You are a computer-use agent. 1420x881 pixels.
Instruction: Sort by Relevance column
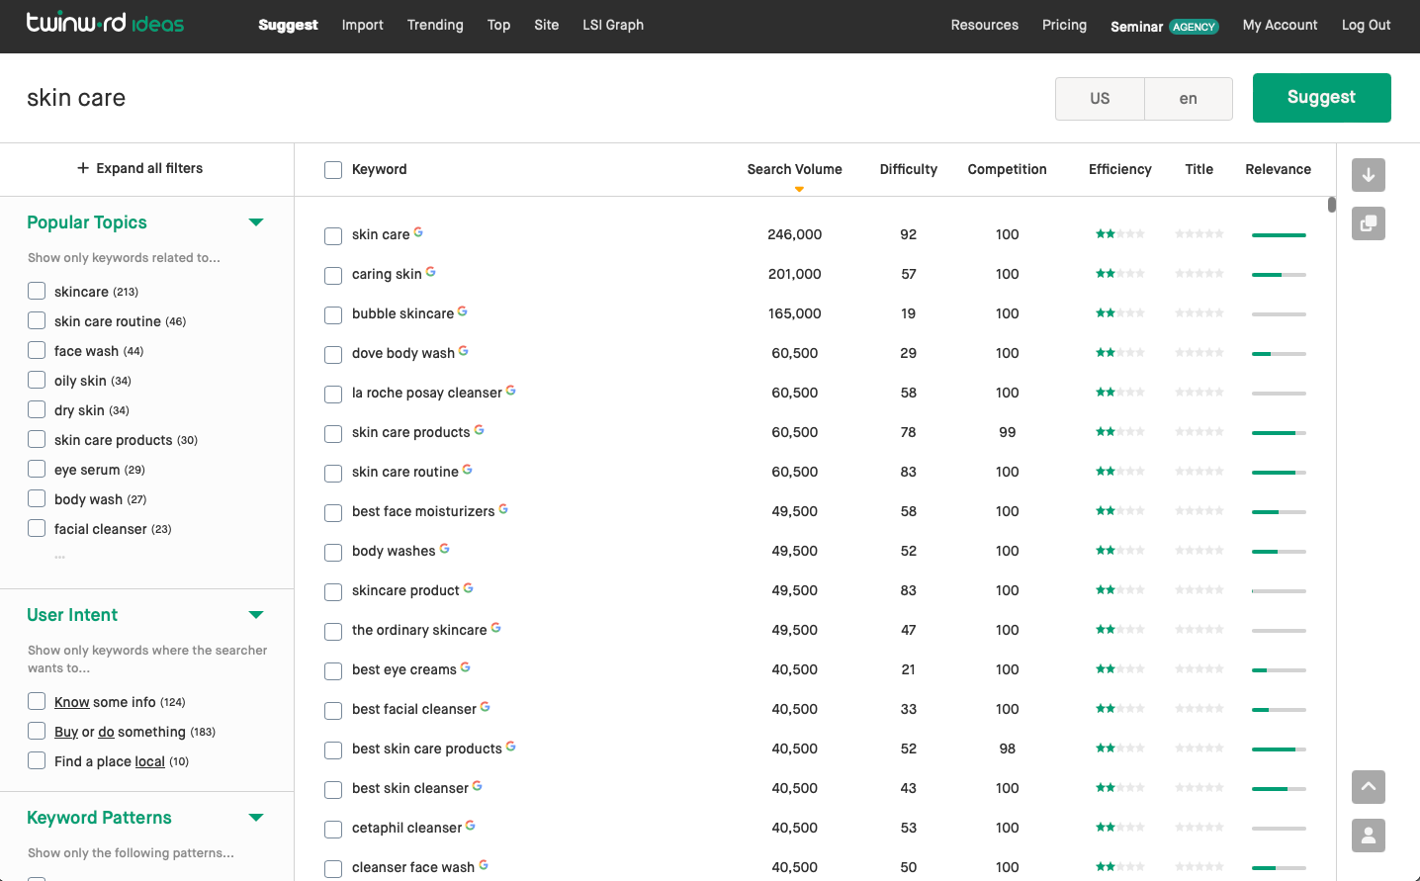[1278, 169]
